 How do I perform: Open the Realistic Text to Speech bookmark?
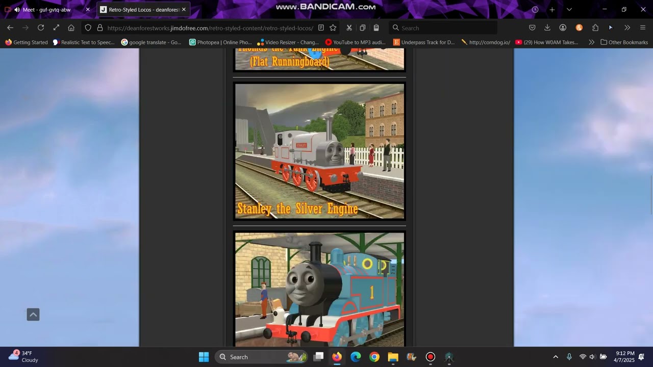point(84,42)
